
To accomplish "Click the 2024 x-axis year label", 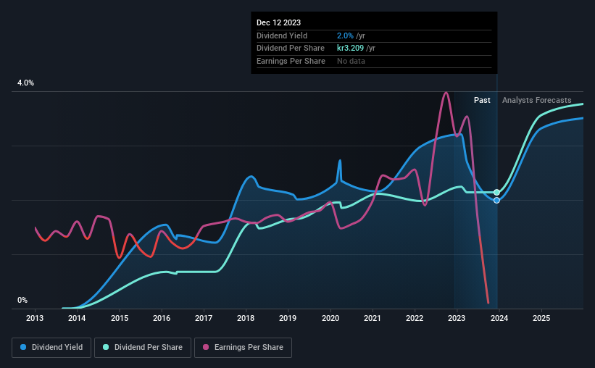I will coord(499,318).
